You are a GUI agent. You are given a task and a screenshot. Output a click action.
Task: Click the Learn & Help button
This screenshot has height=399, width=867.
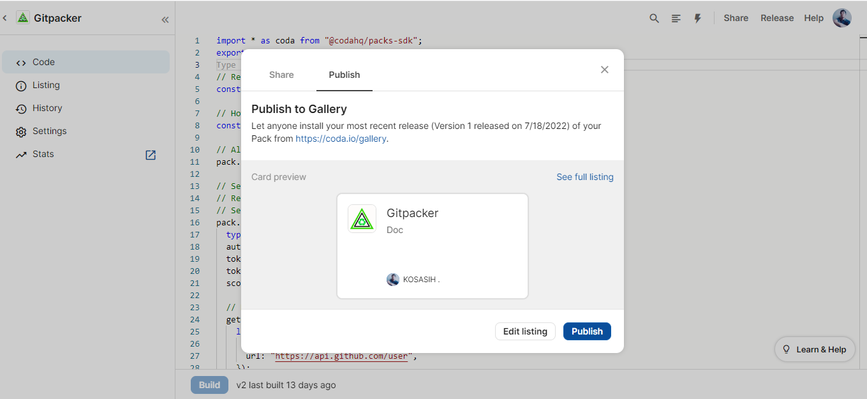click(815, 349)
